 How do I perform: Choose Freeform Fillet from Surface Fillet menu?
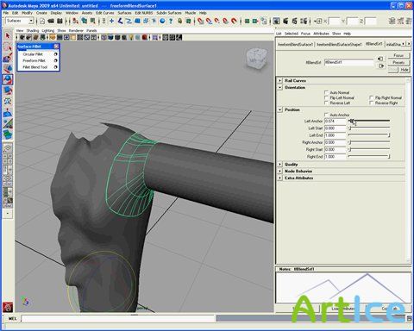34,60
